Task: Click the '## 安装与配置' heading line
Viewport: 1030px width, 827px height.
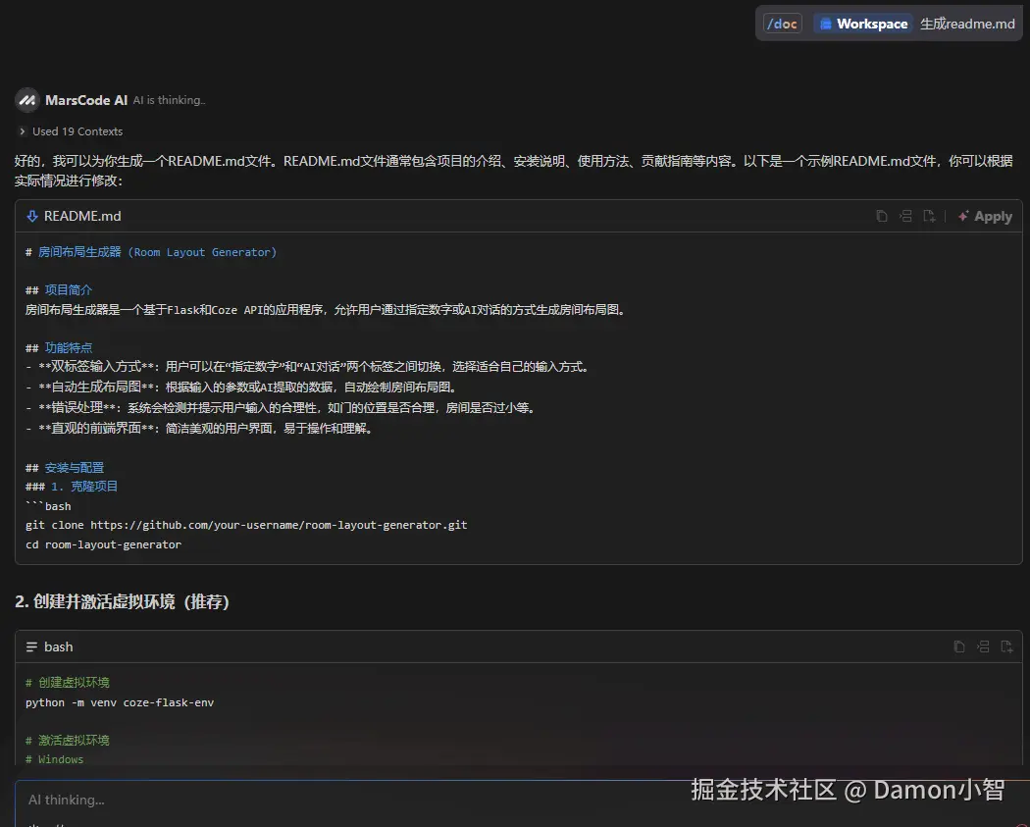Action: coord(65,468)
